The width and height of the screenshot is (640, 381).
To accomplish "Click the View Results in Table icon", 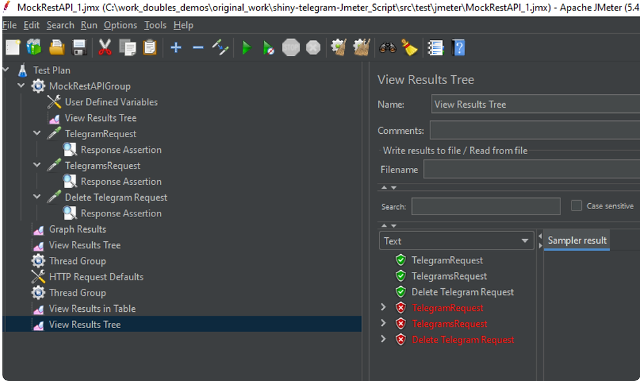I will tap(39, 309).
